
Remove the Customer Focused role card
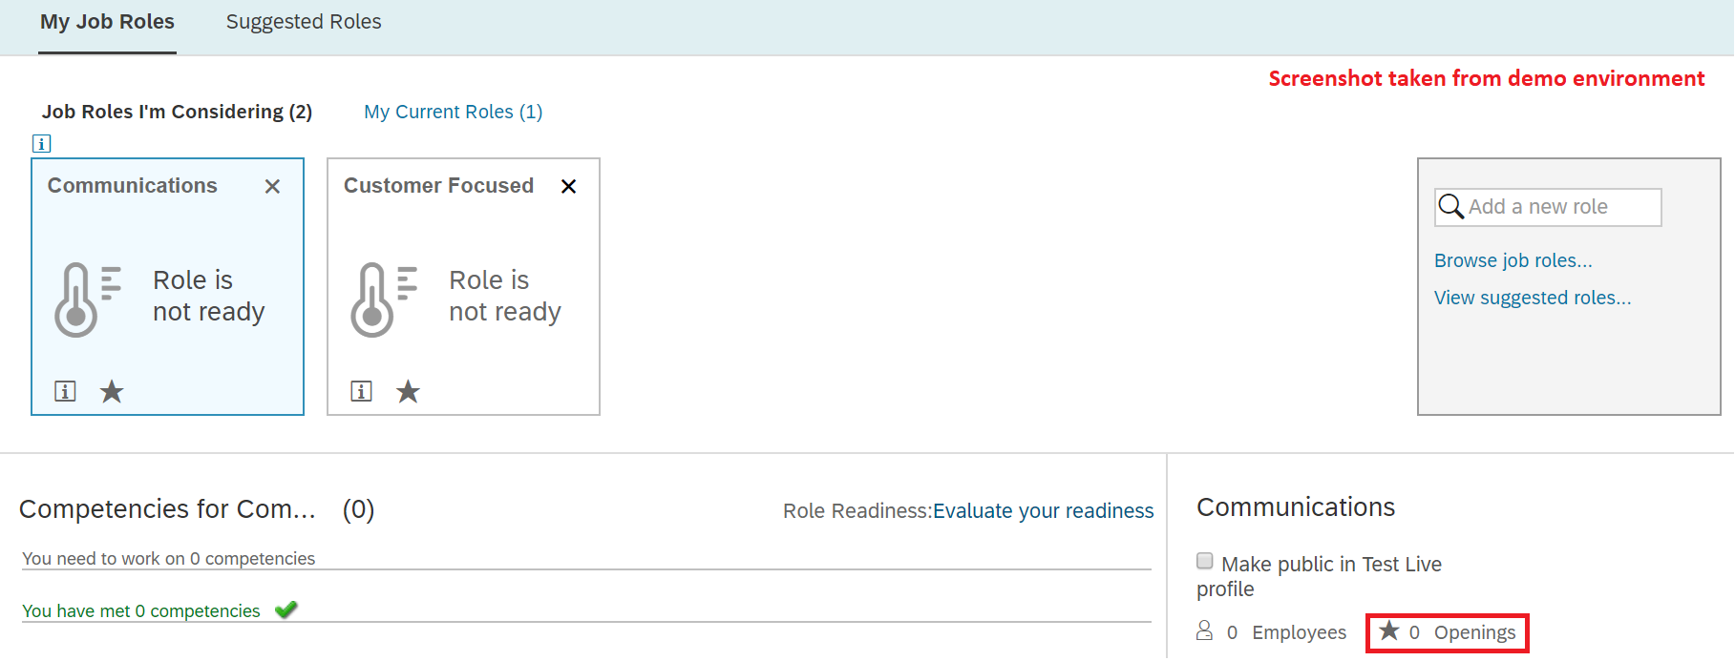click(568, 187)
